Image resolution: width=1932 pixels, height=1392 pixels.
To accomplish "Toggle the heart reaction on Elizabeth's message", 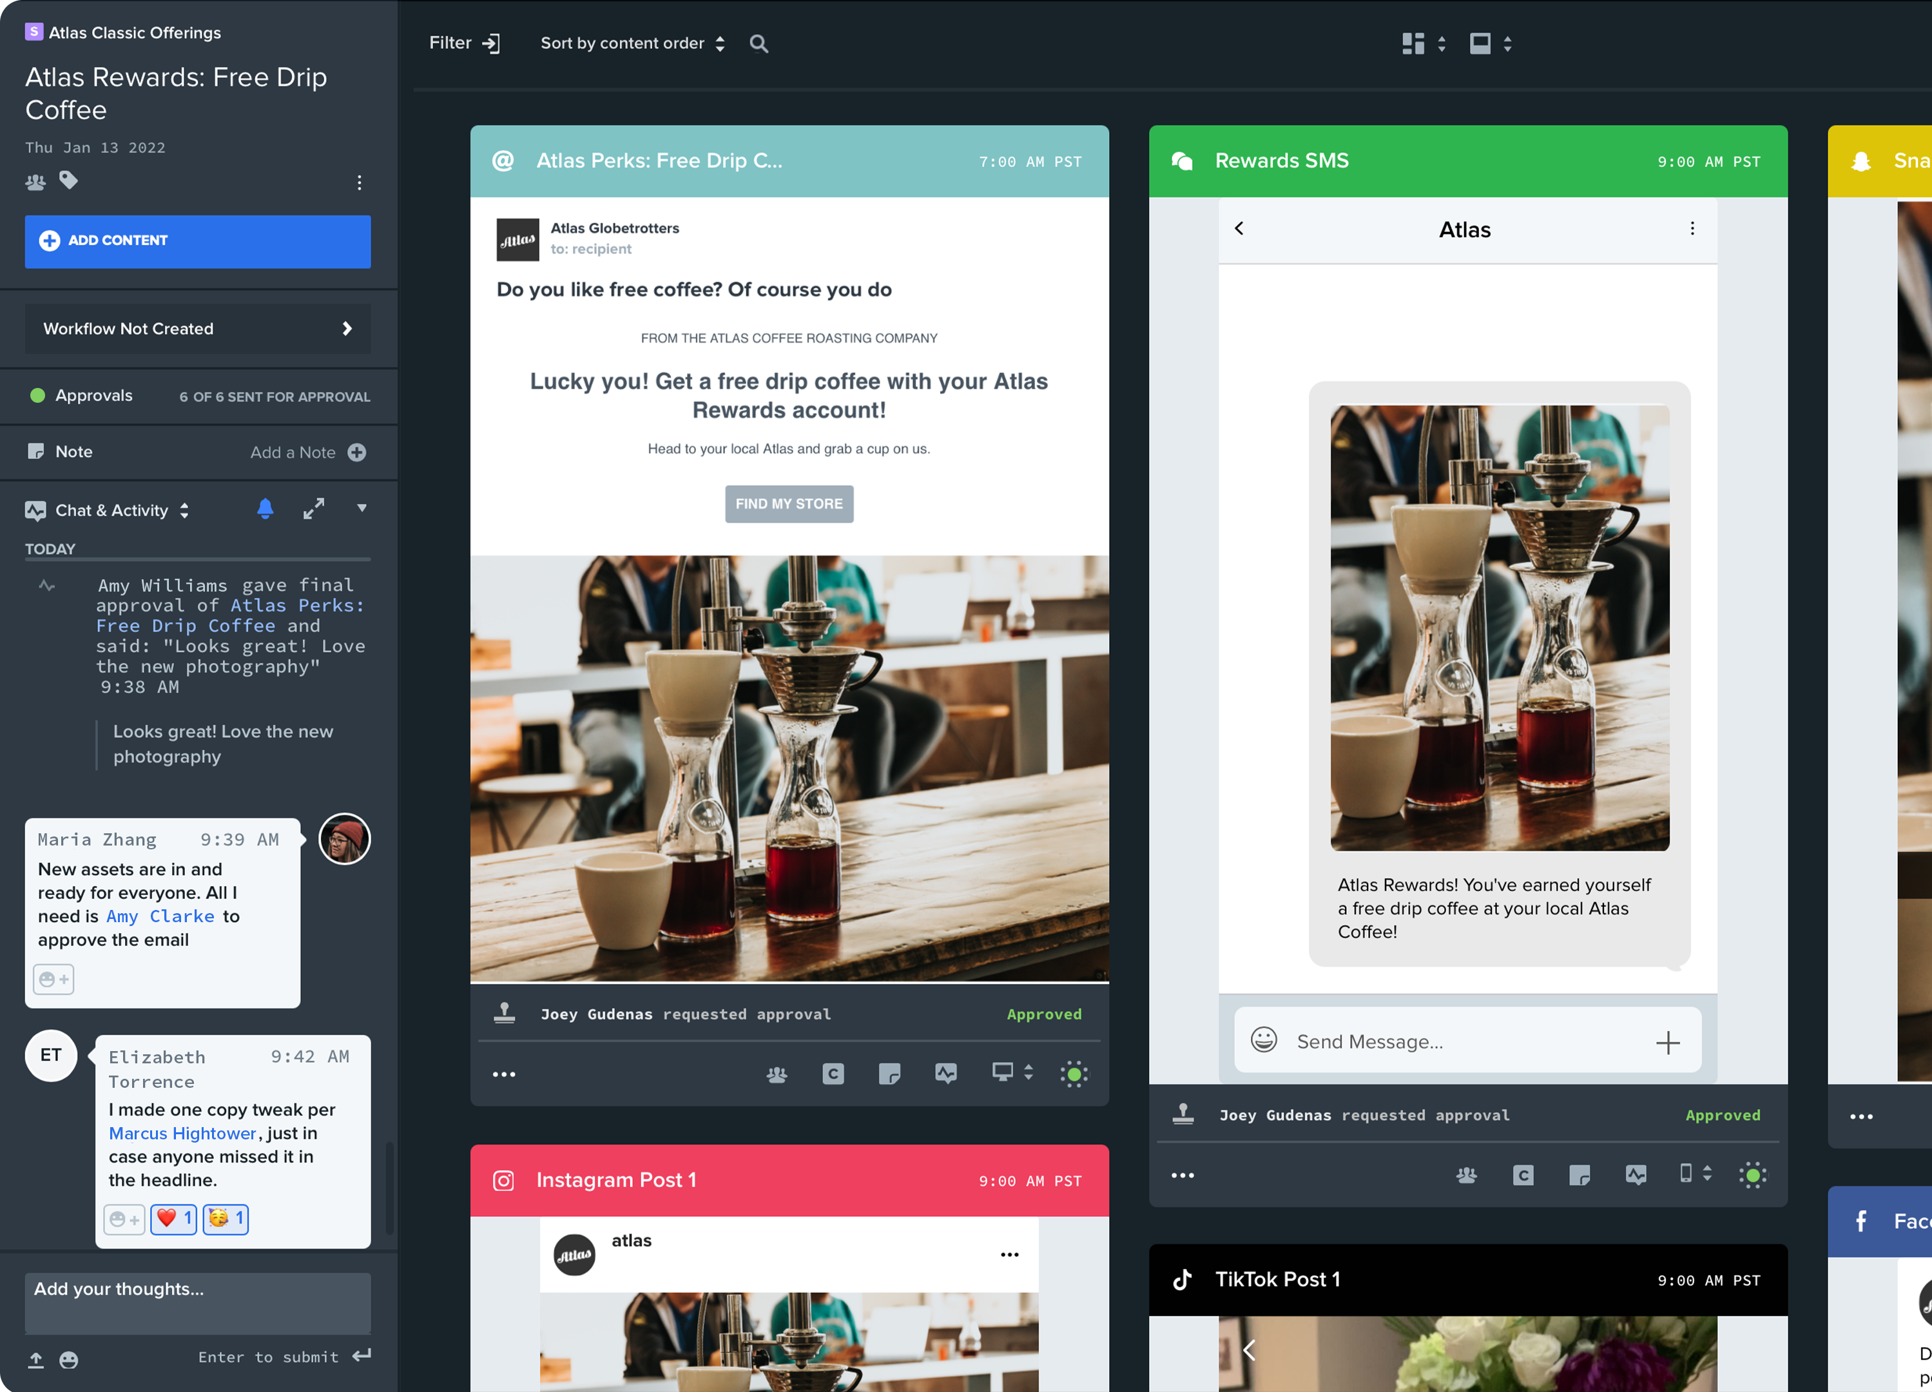I will (x=174, y=1219).
